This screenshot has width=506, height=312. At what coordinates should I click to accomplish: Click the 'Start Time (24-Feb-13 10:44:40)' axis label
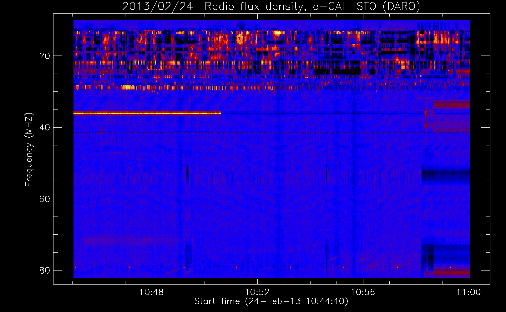point(271,301)
